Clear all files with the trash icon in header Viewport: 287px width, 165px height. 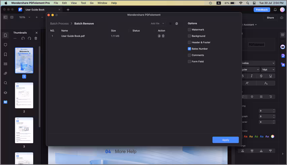[177, 24]
